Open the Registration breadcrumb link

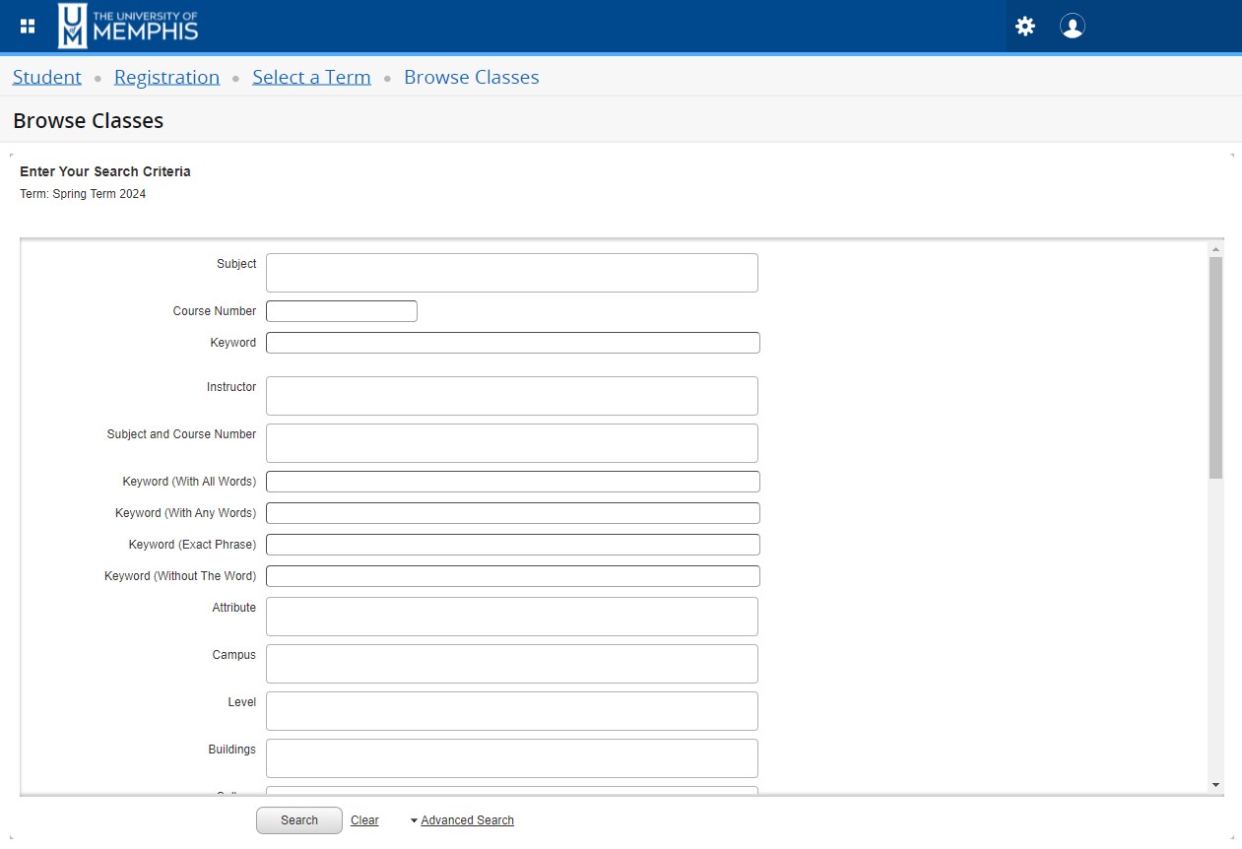pos(166,77)
